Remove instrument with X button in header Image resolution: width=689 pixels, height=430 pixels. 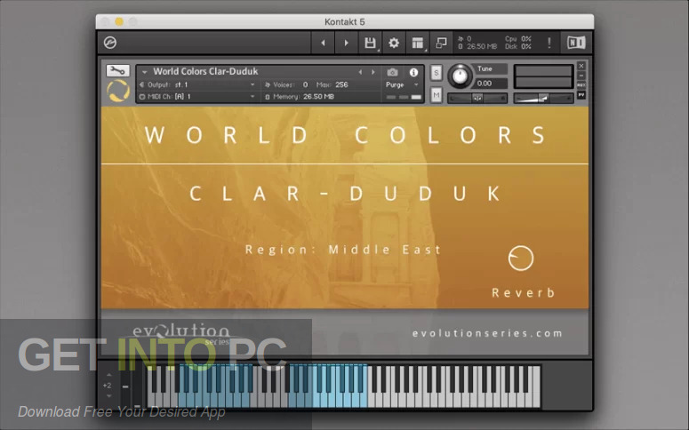581,66
